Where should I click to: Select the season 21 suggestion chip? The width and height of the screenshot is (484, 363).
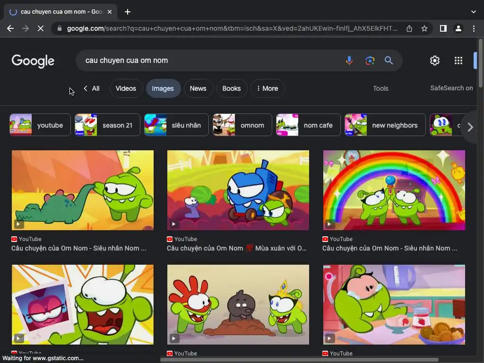(107, 125)
